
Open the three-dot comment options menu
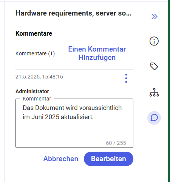click(x=126, y=78)
